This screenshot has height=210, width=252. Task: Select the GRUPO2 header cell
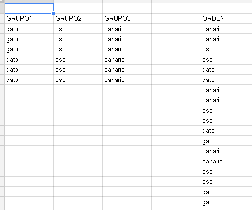click(x=78, y=18)
